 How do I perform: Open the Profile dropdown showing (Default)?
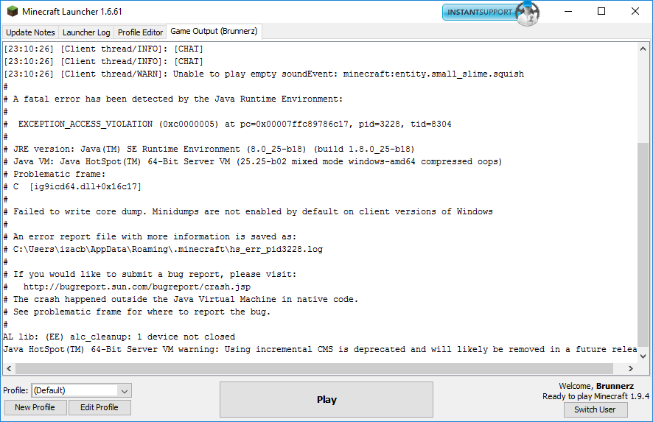coord(82,390)
